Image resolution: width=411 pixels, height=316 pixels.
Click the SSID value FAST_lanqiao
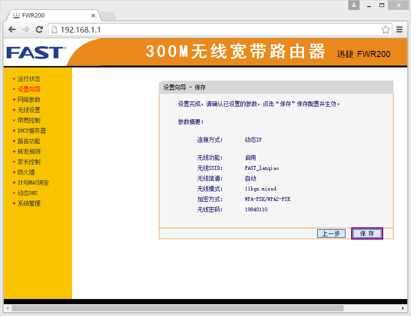(262, 168)
